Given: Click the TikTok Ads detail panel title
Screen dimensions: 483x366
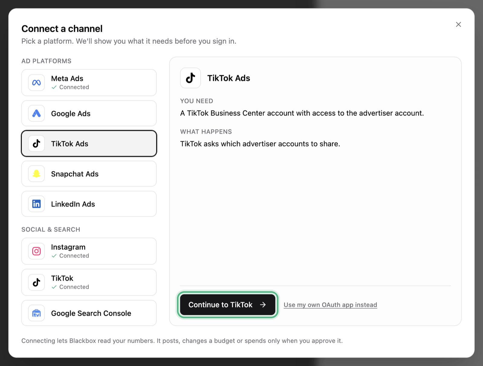Looking at the screenshot, I should coord(229,78).
